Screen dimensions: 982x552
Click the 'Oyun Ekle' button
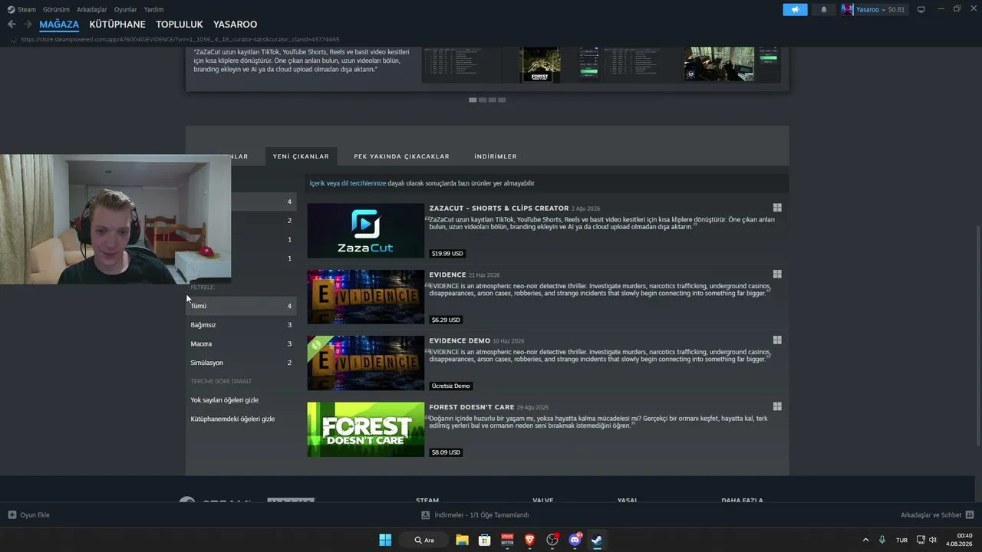point(28,515)
